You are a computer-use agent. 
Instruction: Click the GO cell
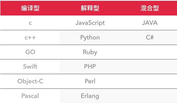[30, 52]
